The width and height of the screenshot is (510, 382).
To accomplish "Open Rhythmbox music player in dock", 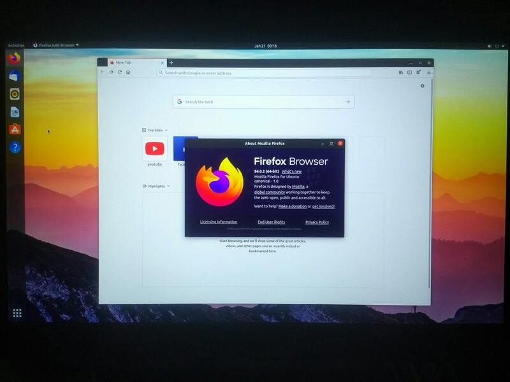I will [15, 94].
